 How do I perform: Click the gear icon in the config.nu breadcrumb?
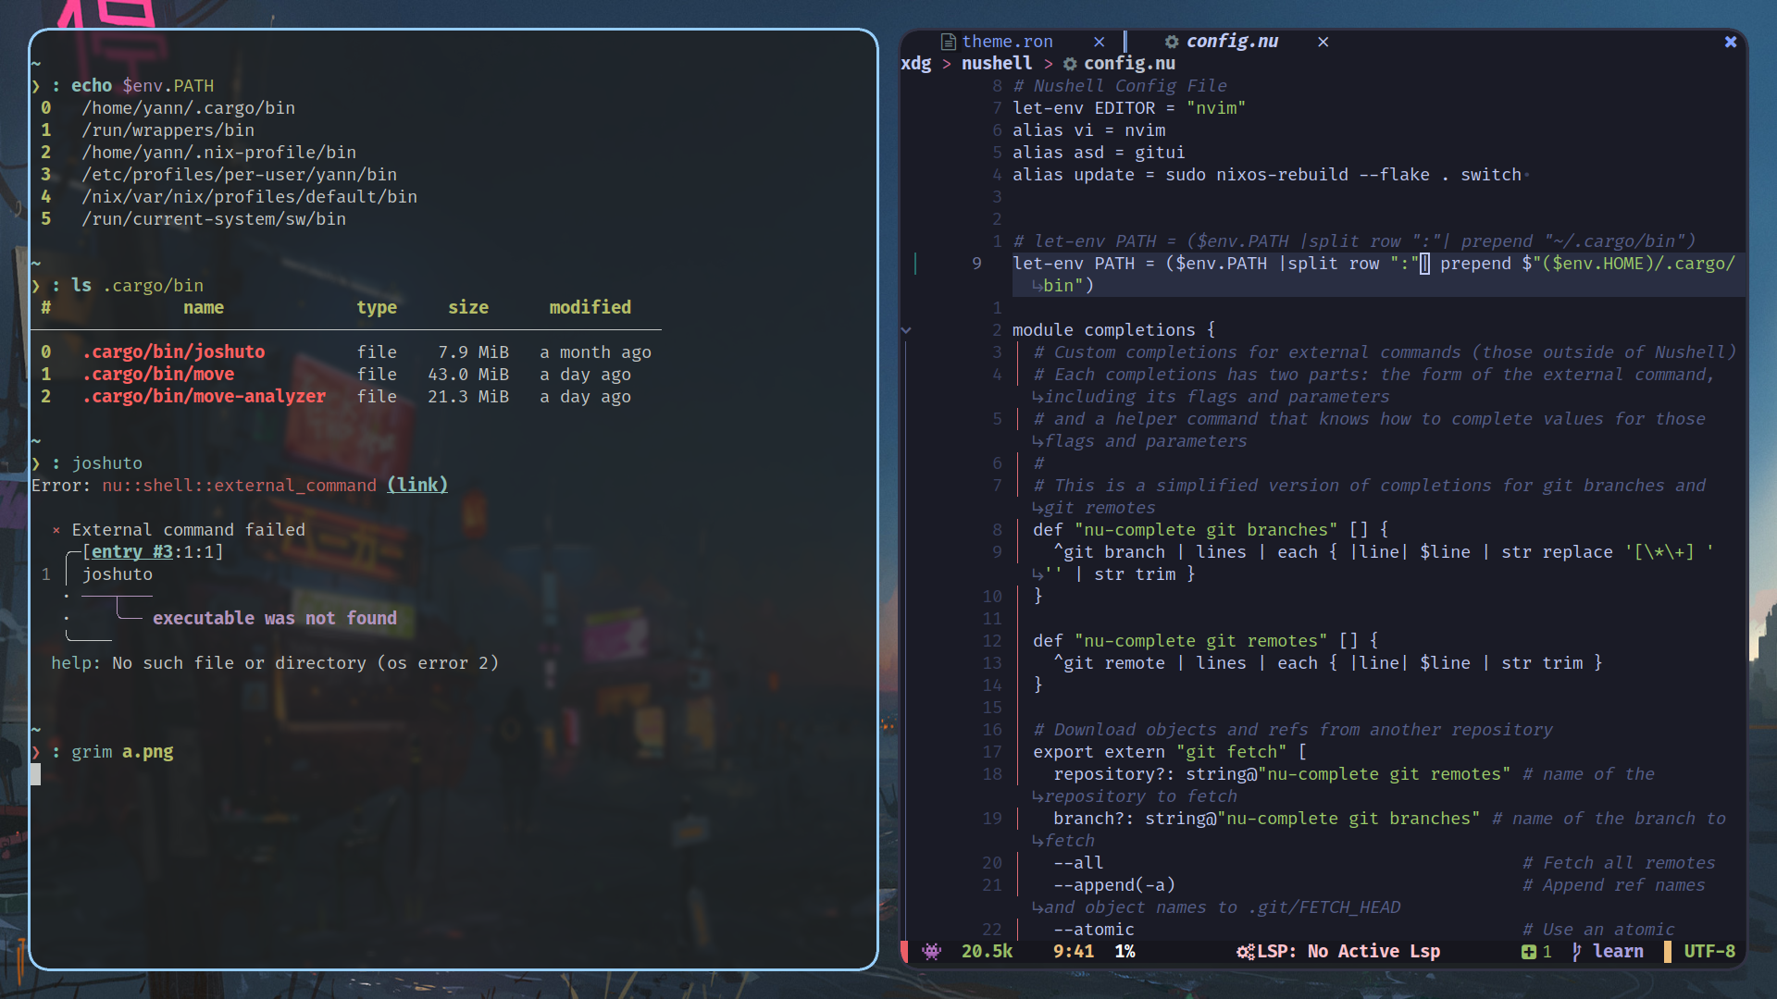pyautogui.click(x=1070, y=63)
